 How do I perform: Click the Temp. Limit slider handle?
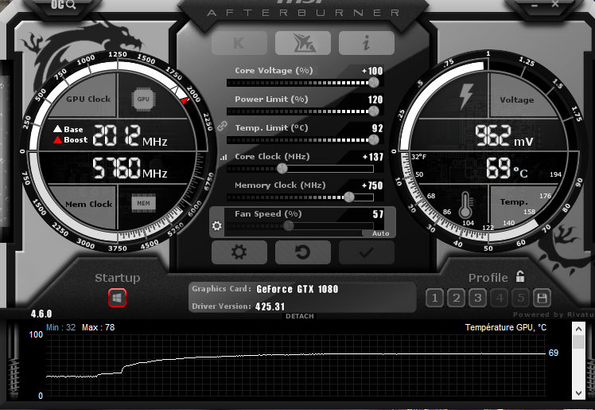pyautogui.click(x=374, y=139)
